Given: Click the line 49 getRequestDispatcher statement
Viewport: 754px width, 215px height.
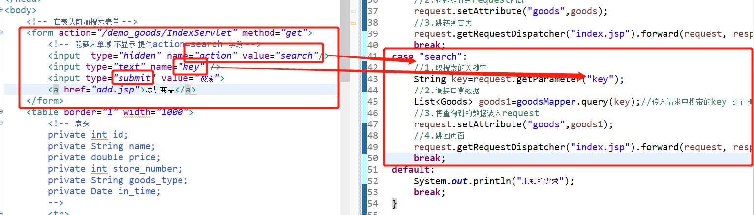Looking at the screenshot, I should (x=583, y=147).
